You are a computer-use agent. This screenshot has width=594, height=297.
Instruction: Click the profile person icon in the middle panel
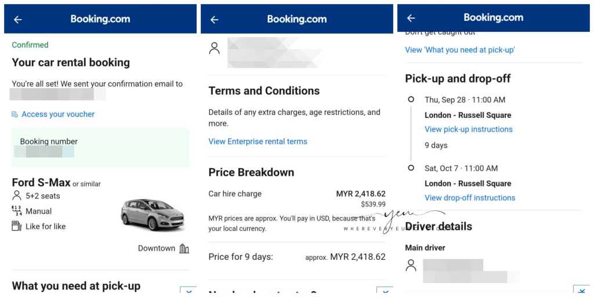215,48
